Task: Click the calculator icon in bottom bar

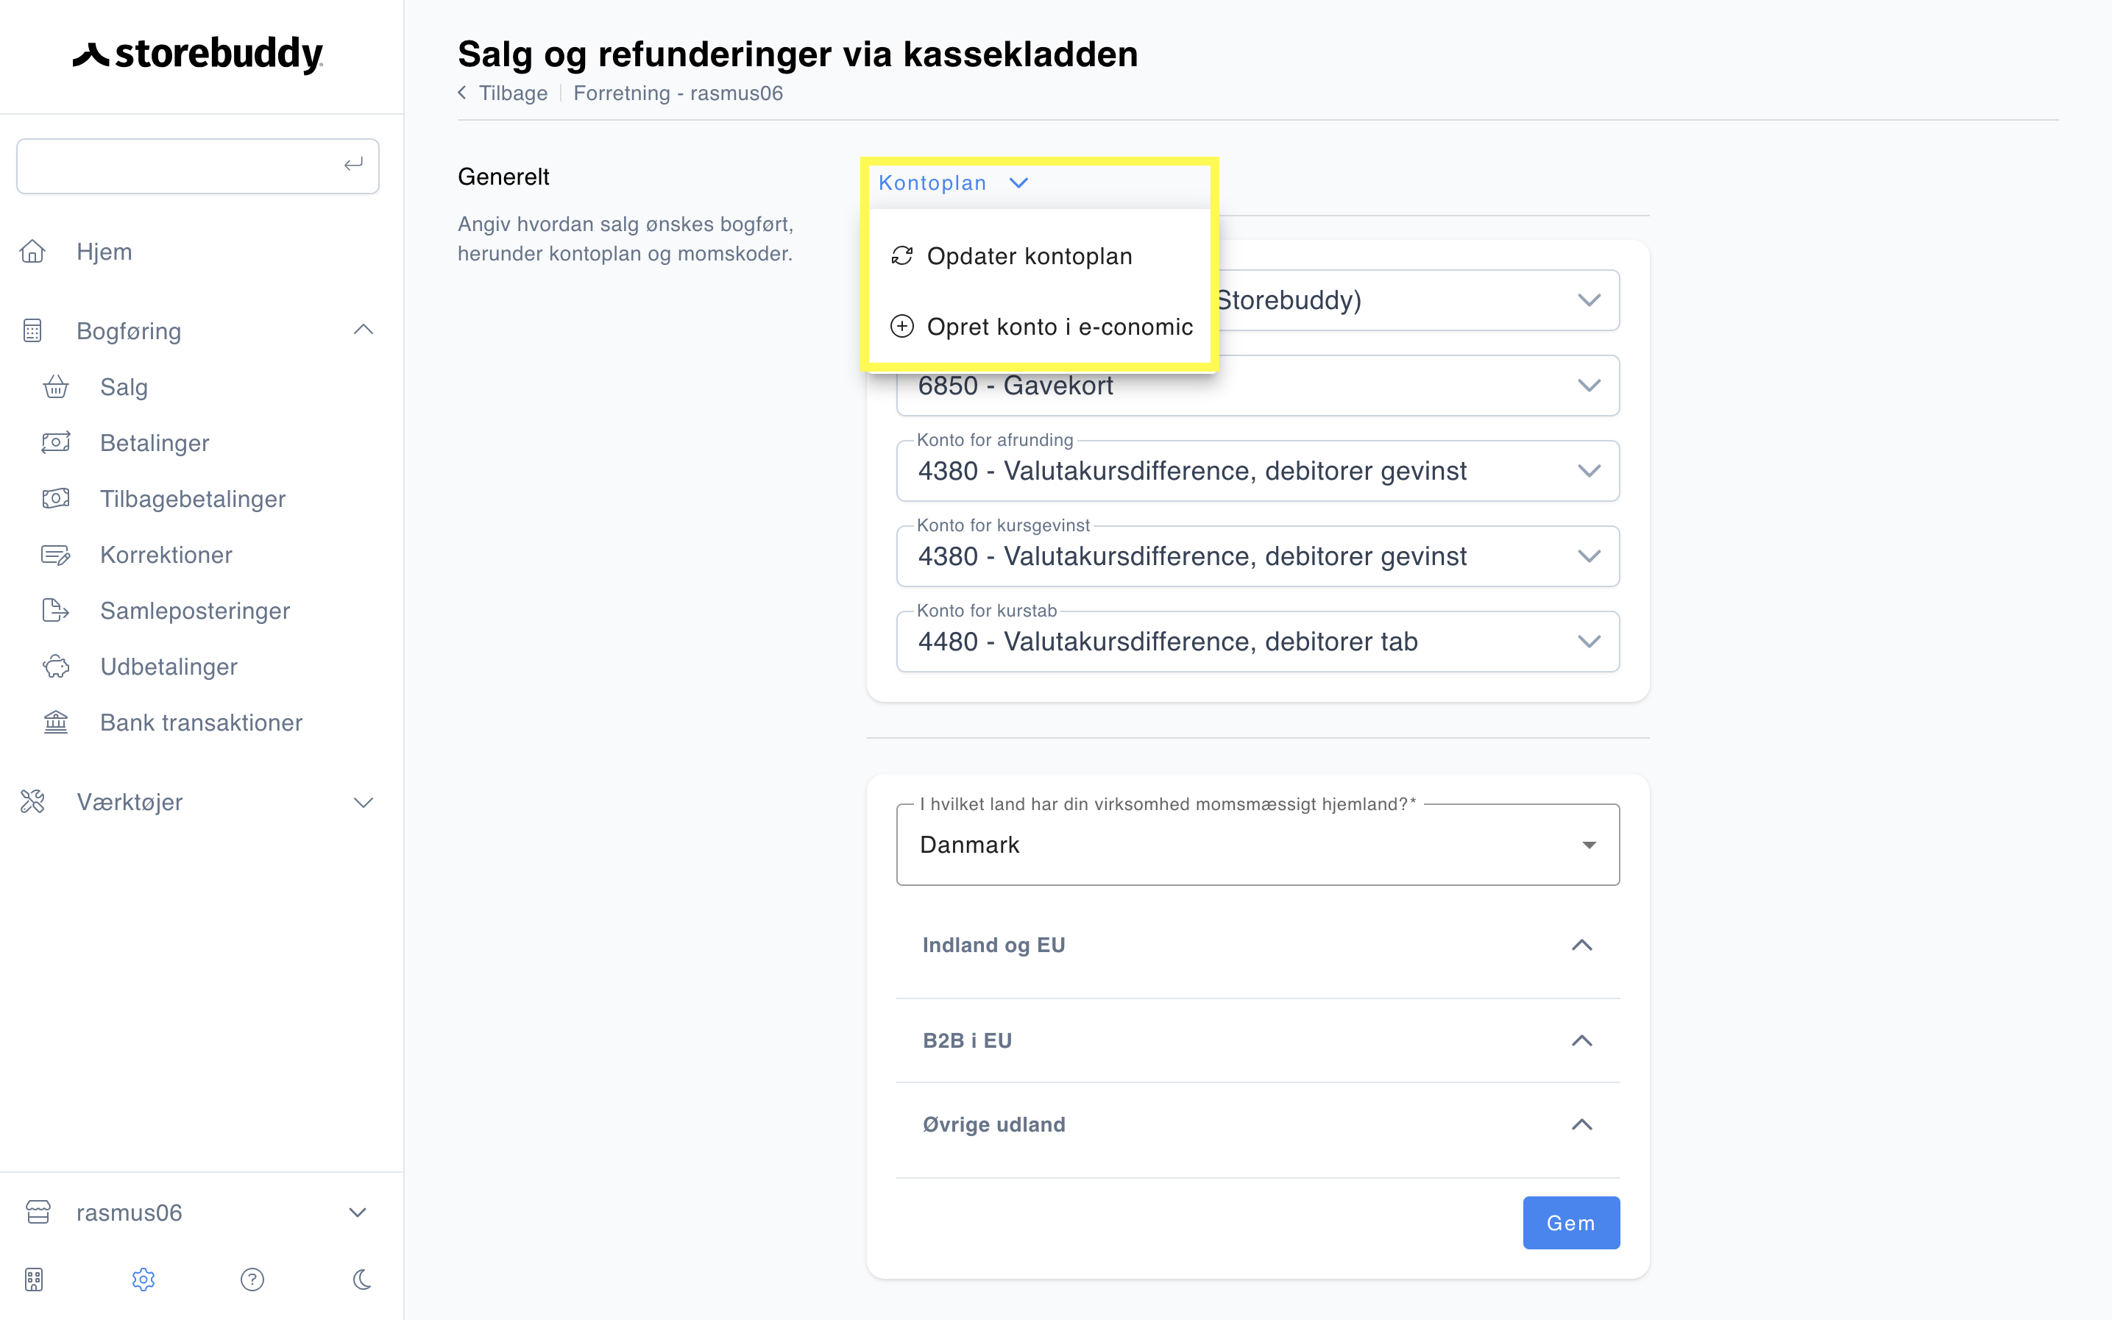Action: click(x=33, y=1279)
